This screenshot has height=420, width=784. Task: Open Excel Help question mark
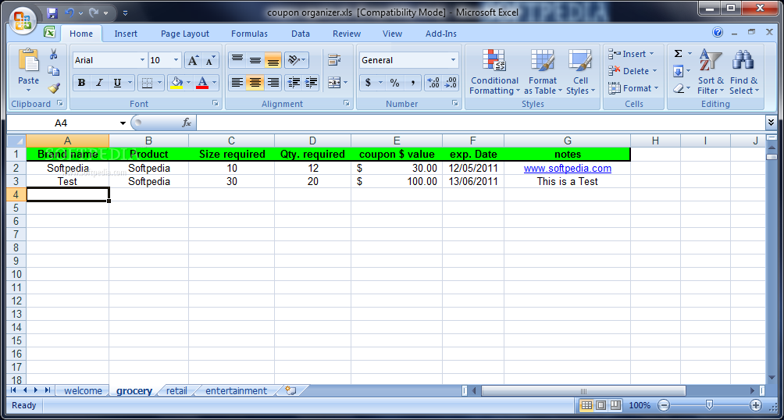pyautogui.click(x=718, y=33)
